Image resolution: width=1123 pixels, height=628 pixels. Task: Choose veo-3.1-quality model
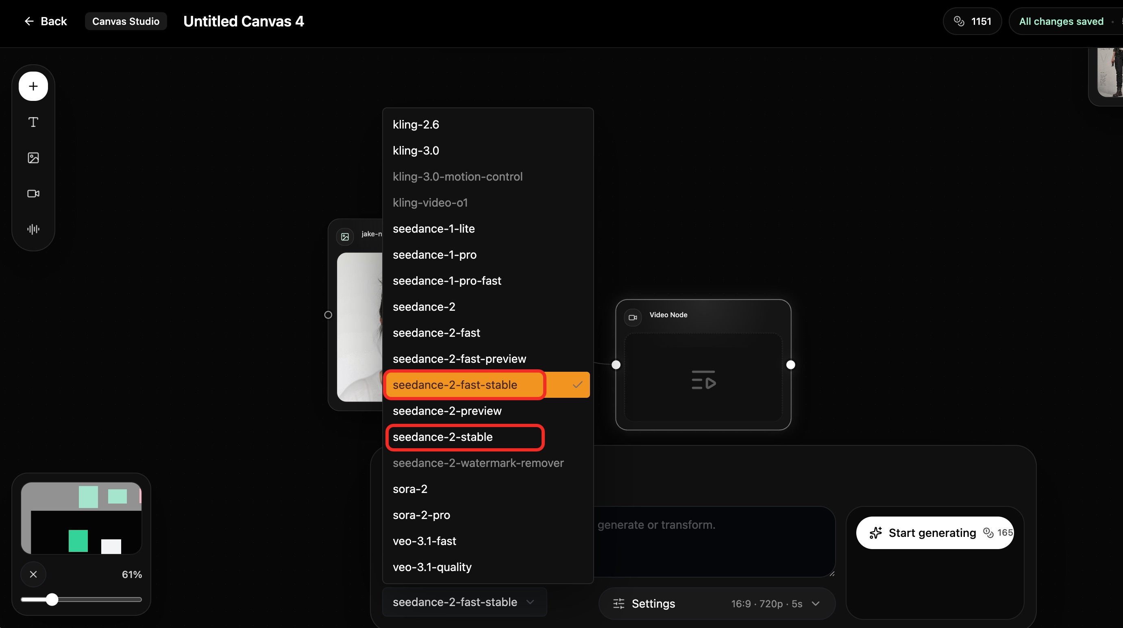pyautogui.click(x=488, y=567)
